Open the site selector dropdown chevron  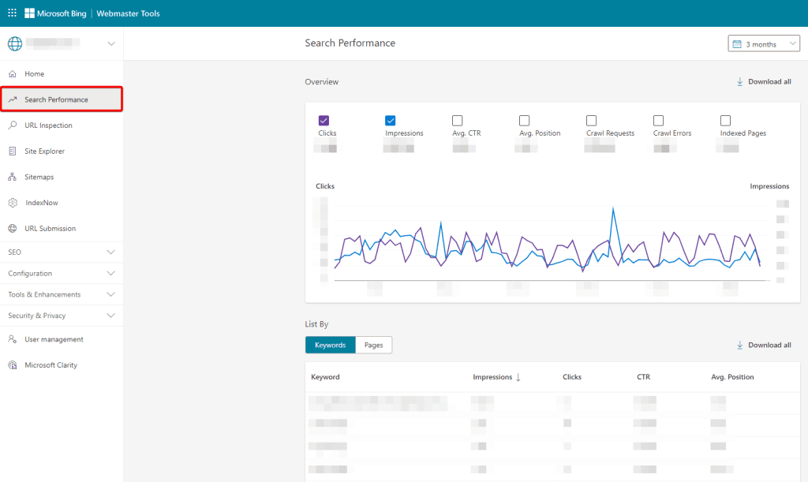(111, 44)
